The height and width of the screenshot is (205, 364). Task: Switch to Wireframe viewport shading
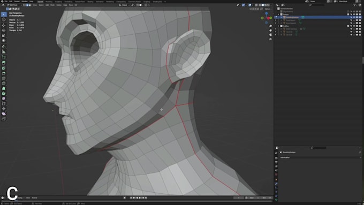pos(260,5)
